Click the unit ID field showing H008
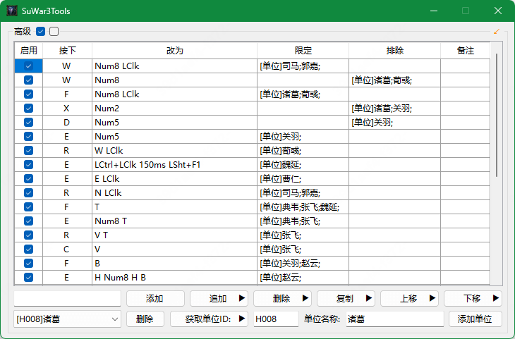The width and height of the screenshot is (515, 339). tap(276, 319)
